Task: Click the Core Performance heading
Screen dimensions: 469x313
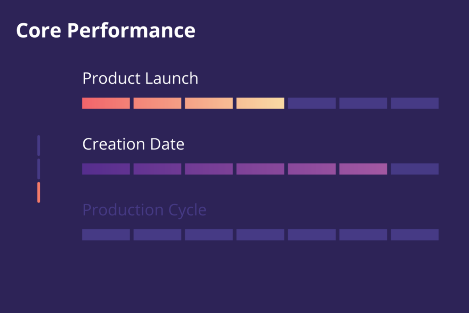Action: point(106,31)
